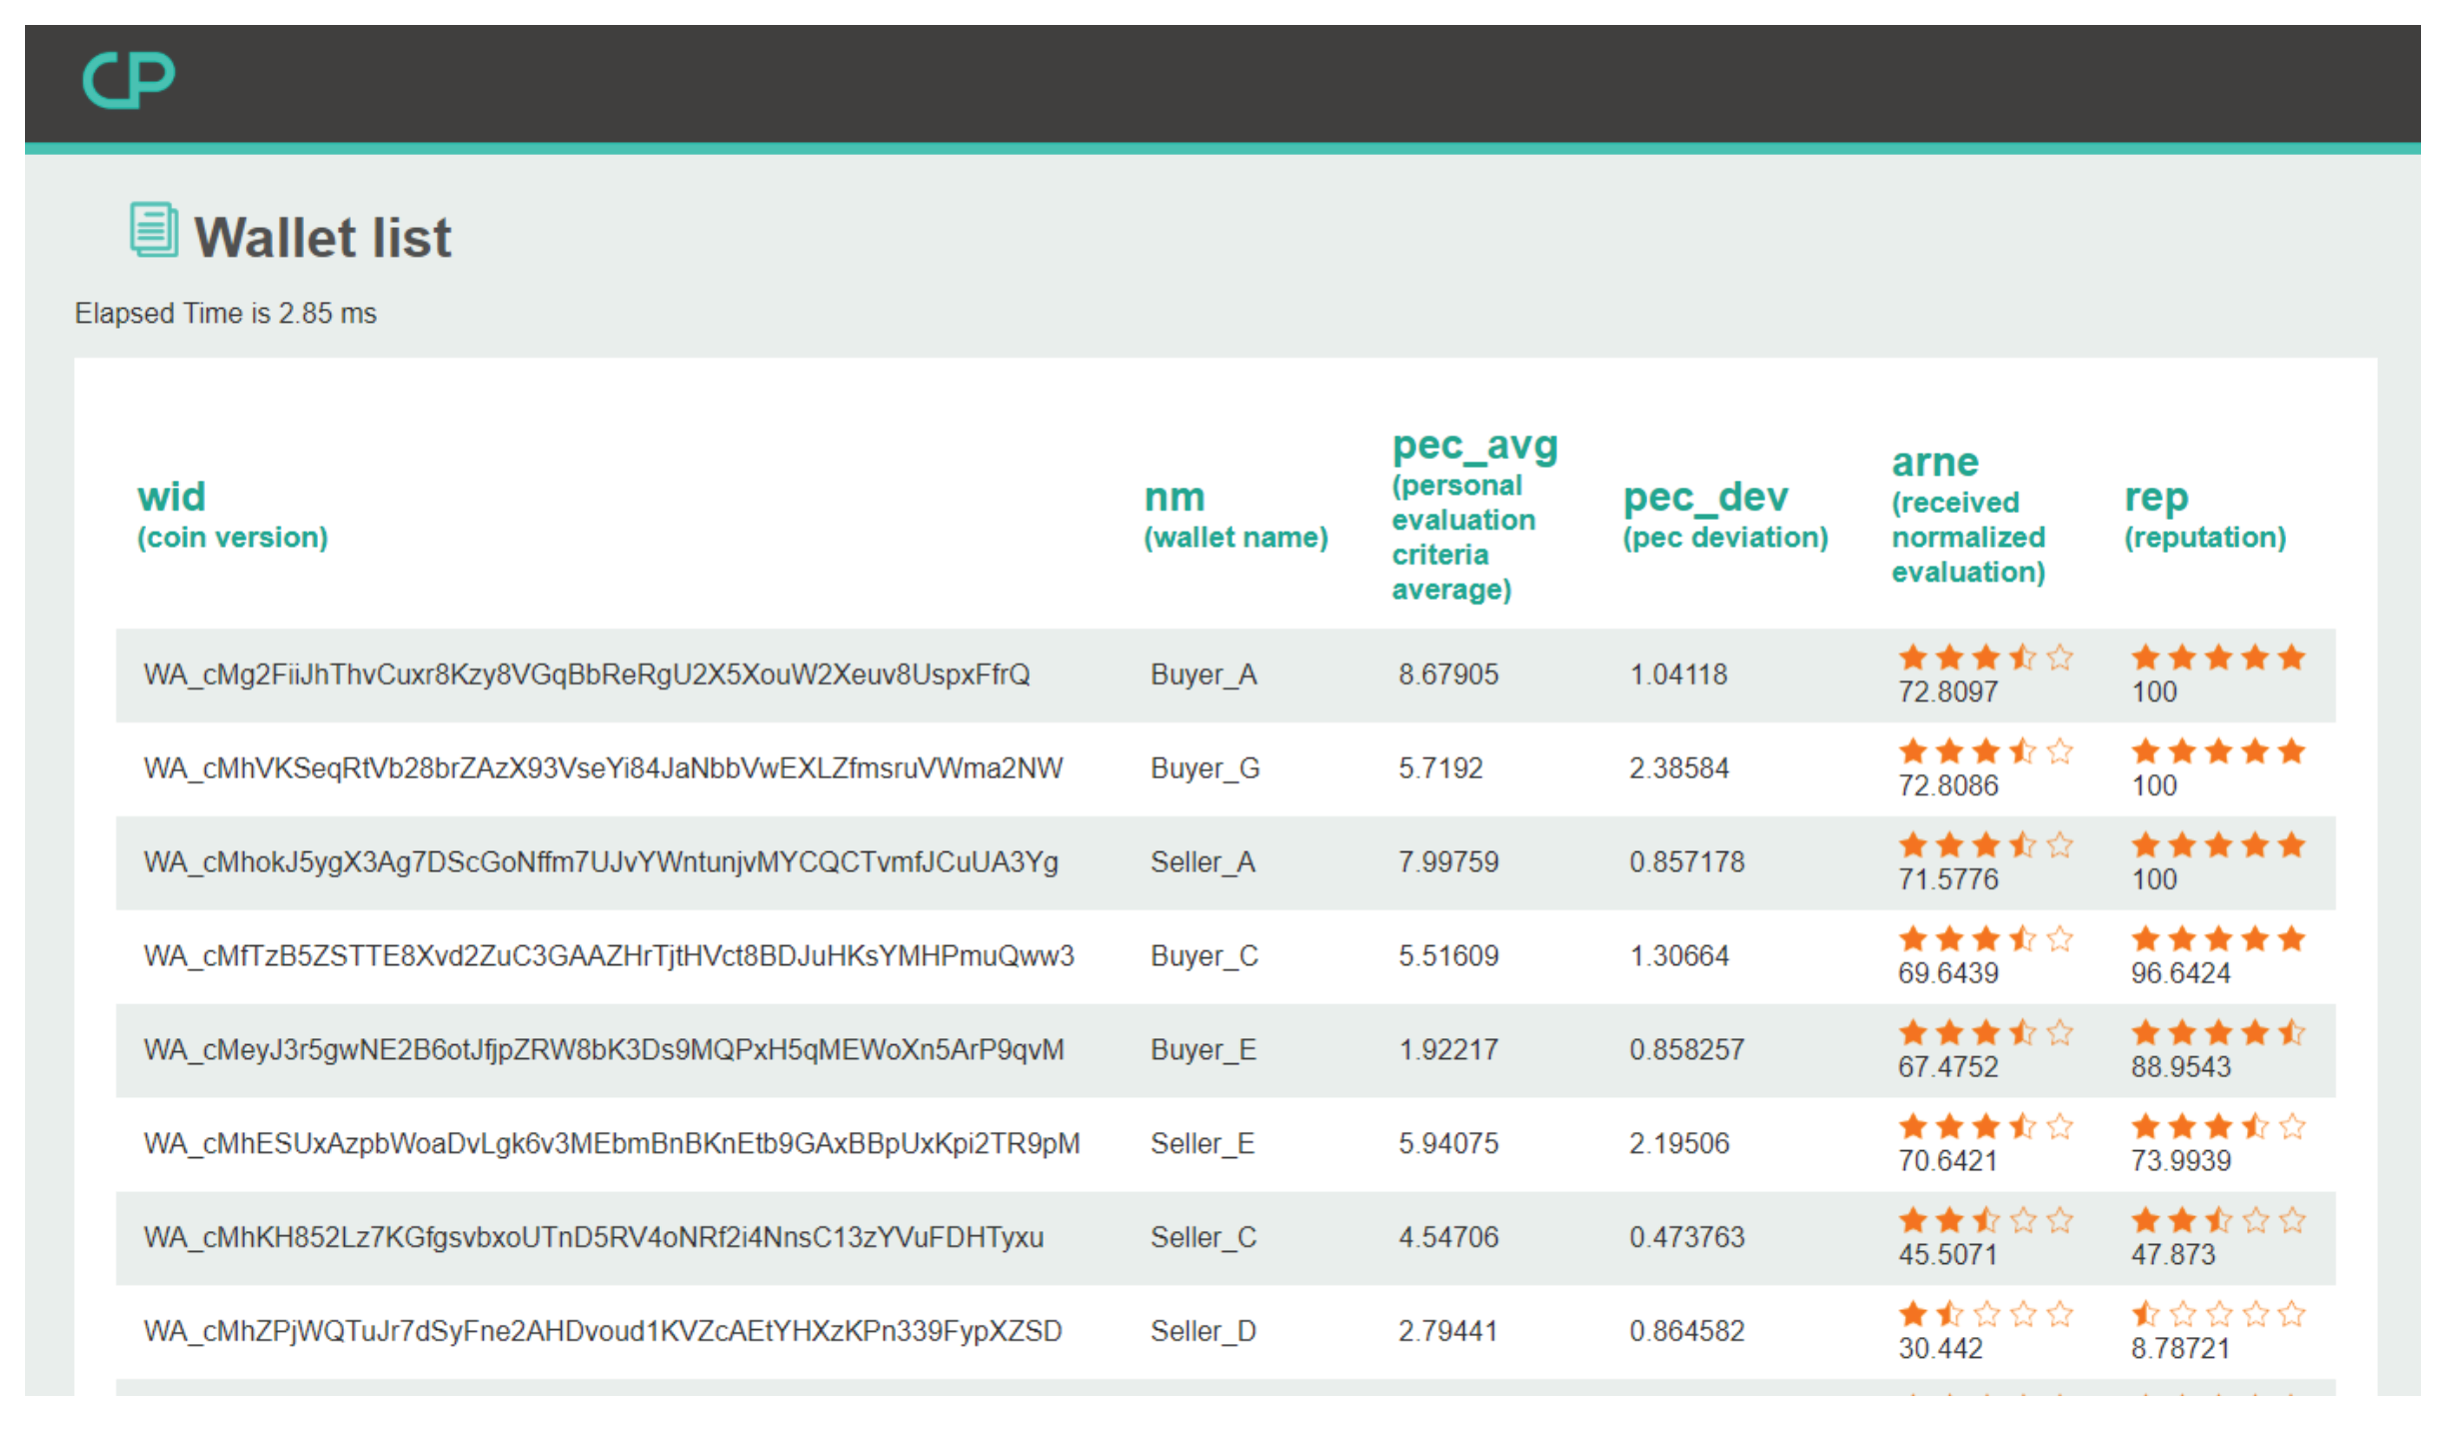Screen dimensions: 2452x1431
Task: Click the Wallet list page title
Action: pyautogui.click(x=322, y=238)
